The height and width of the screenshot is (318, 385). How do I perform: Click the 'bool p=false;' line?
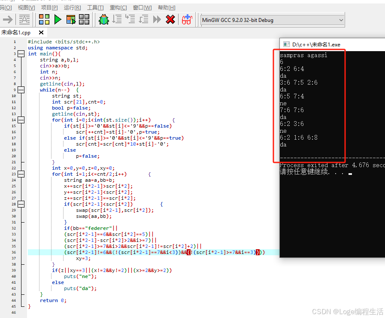click(71, 108)
